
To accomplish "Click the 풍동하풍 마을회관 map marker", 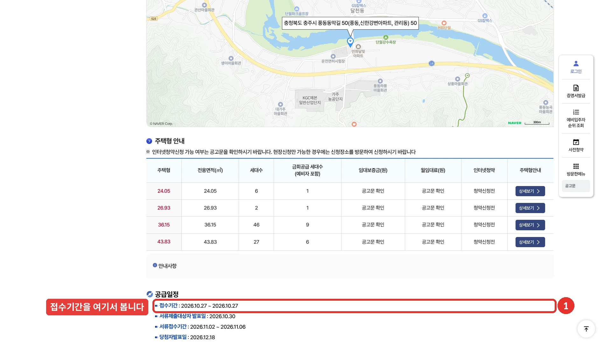I will point(380,81).
